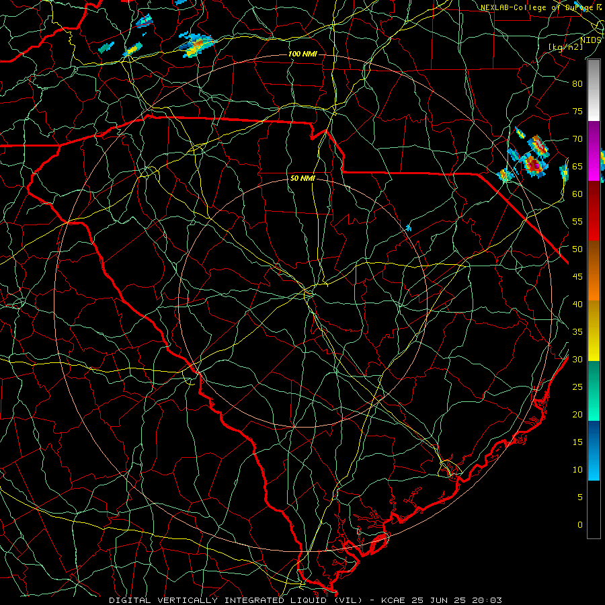Click the NEXLAB-College of DuPage credit text
The height and width of the screenshot is (605, 605).
536,7
